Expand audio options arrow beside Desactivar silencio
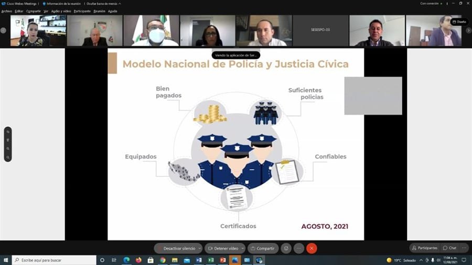Screen dimensions: 472x265 pos(199,248)
